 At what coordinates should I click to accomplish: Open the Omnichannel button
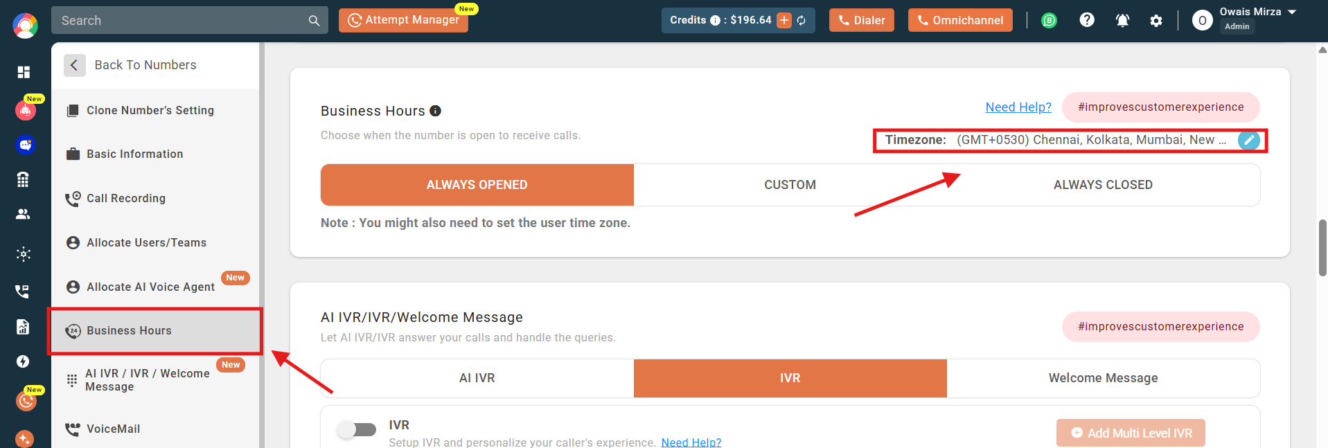(x=960, y=20)
